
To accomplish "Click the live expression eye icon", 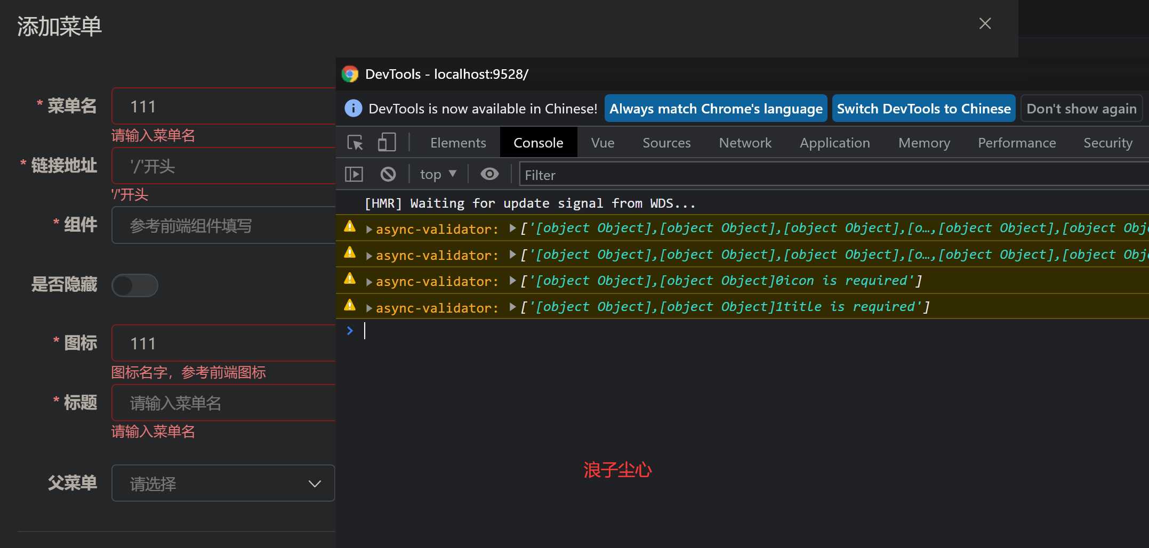I will tap(489, 174).
